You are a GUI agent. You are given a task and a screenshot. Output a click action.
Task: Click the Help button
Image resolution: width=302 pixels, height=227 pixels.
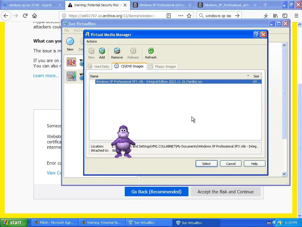[255, 164]
